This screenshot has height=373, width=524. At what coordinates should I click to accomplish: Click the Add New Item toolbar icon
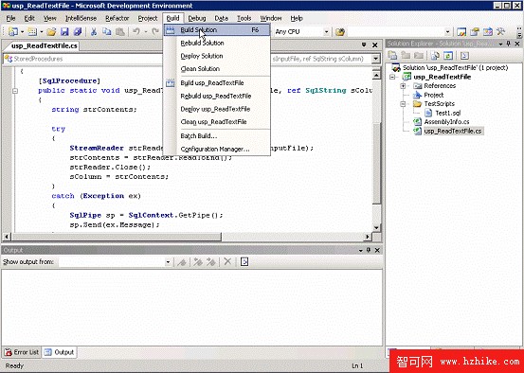click(x=32, y=32)
